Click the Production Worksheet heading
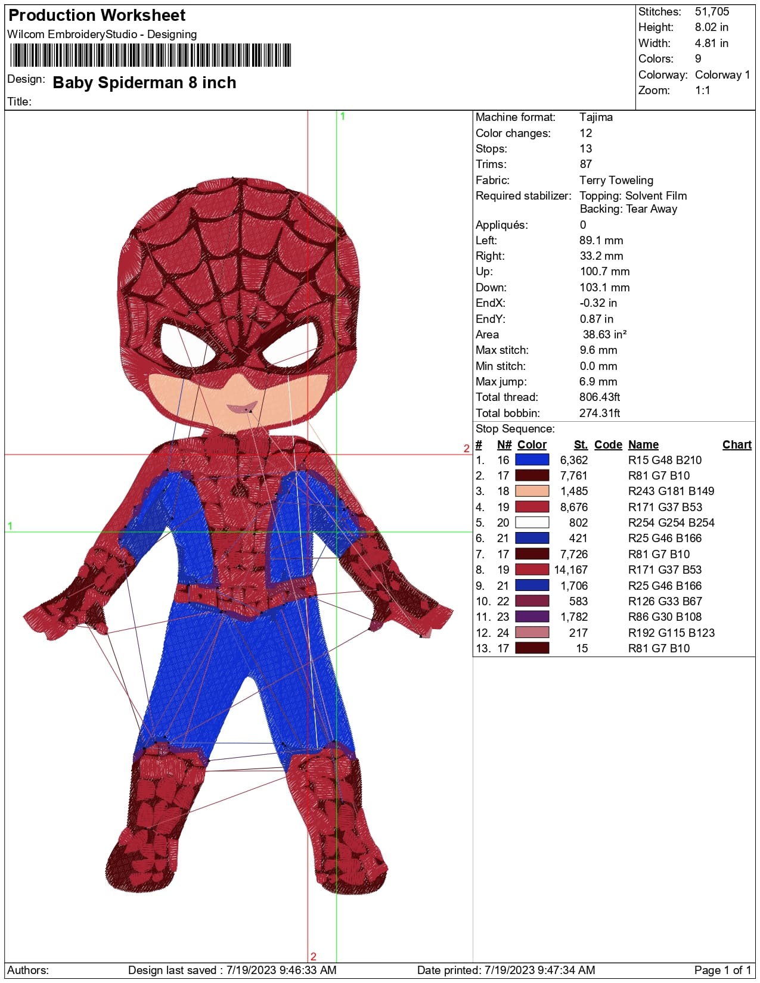The image size is (760, 983). click(x=97, y=15)
